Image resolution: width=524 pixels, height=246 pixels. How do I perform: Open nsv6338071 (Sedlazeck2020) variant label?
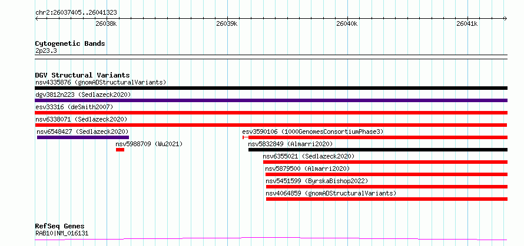(81, 119)
